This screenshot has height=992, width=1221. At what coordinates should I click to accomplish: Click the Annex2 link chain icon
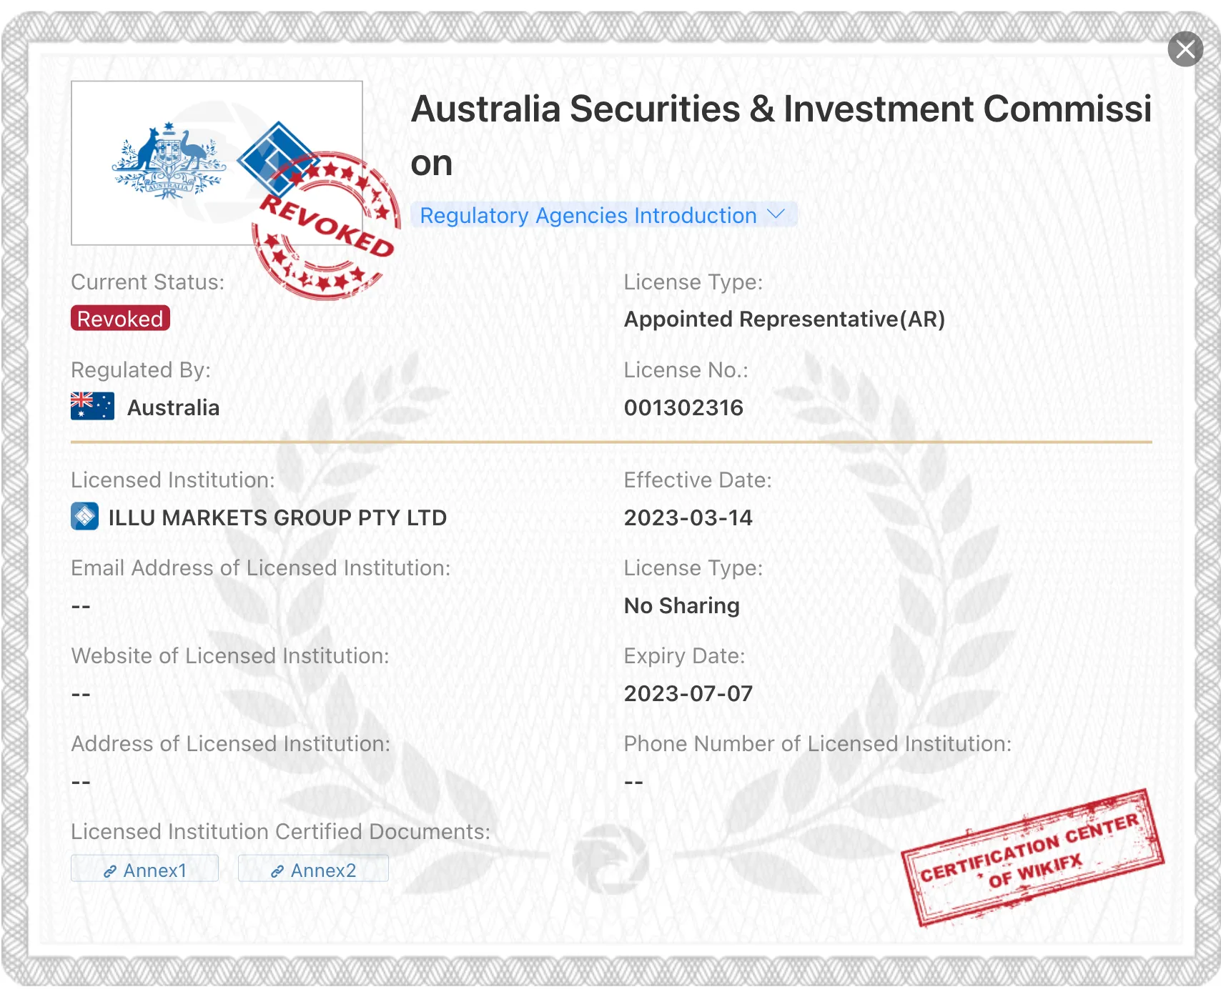coord(277,871)
